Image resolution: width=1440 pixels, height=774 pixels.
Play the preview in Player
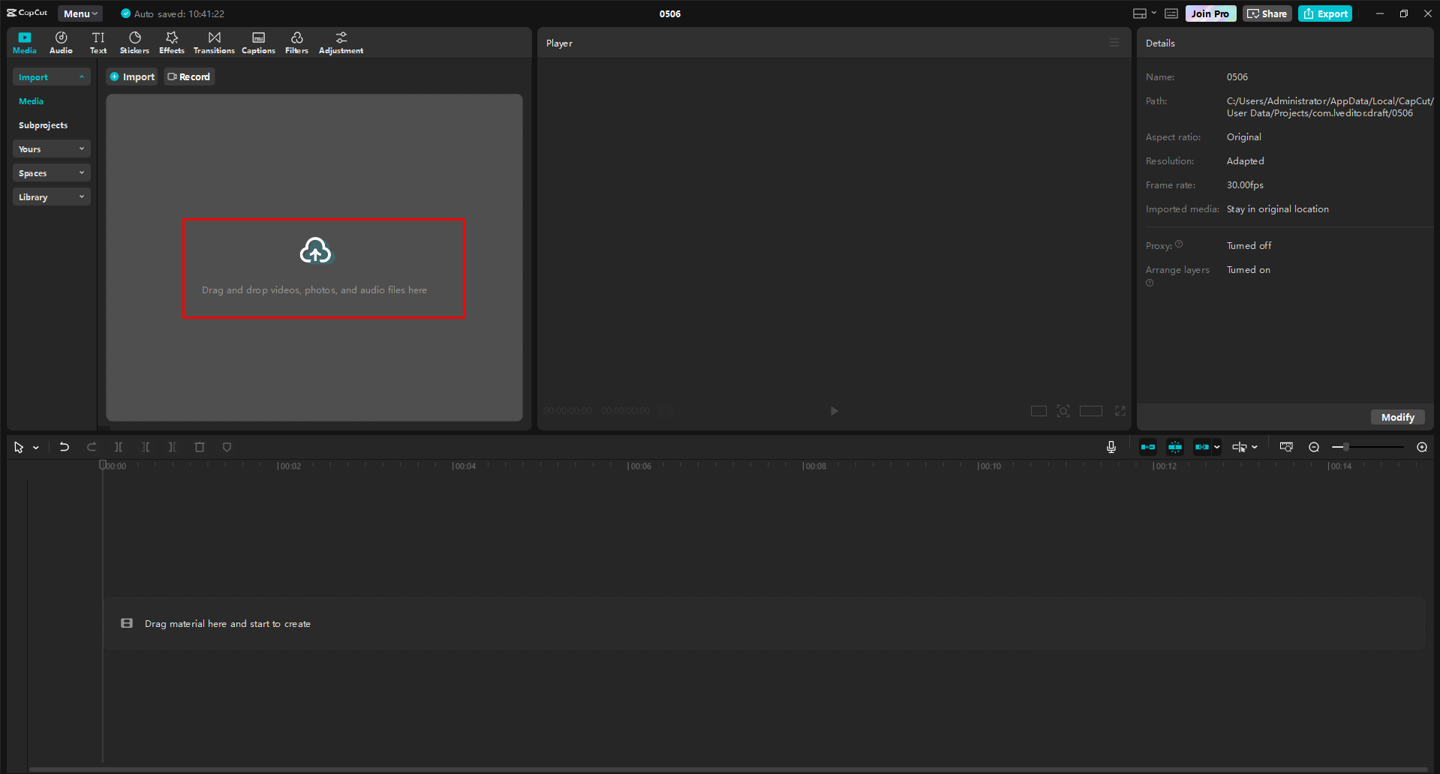click(834, 411)
